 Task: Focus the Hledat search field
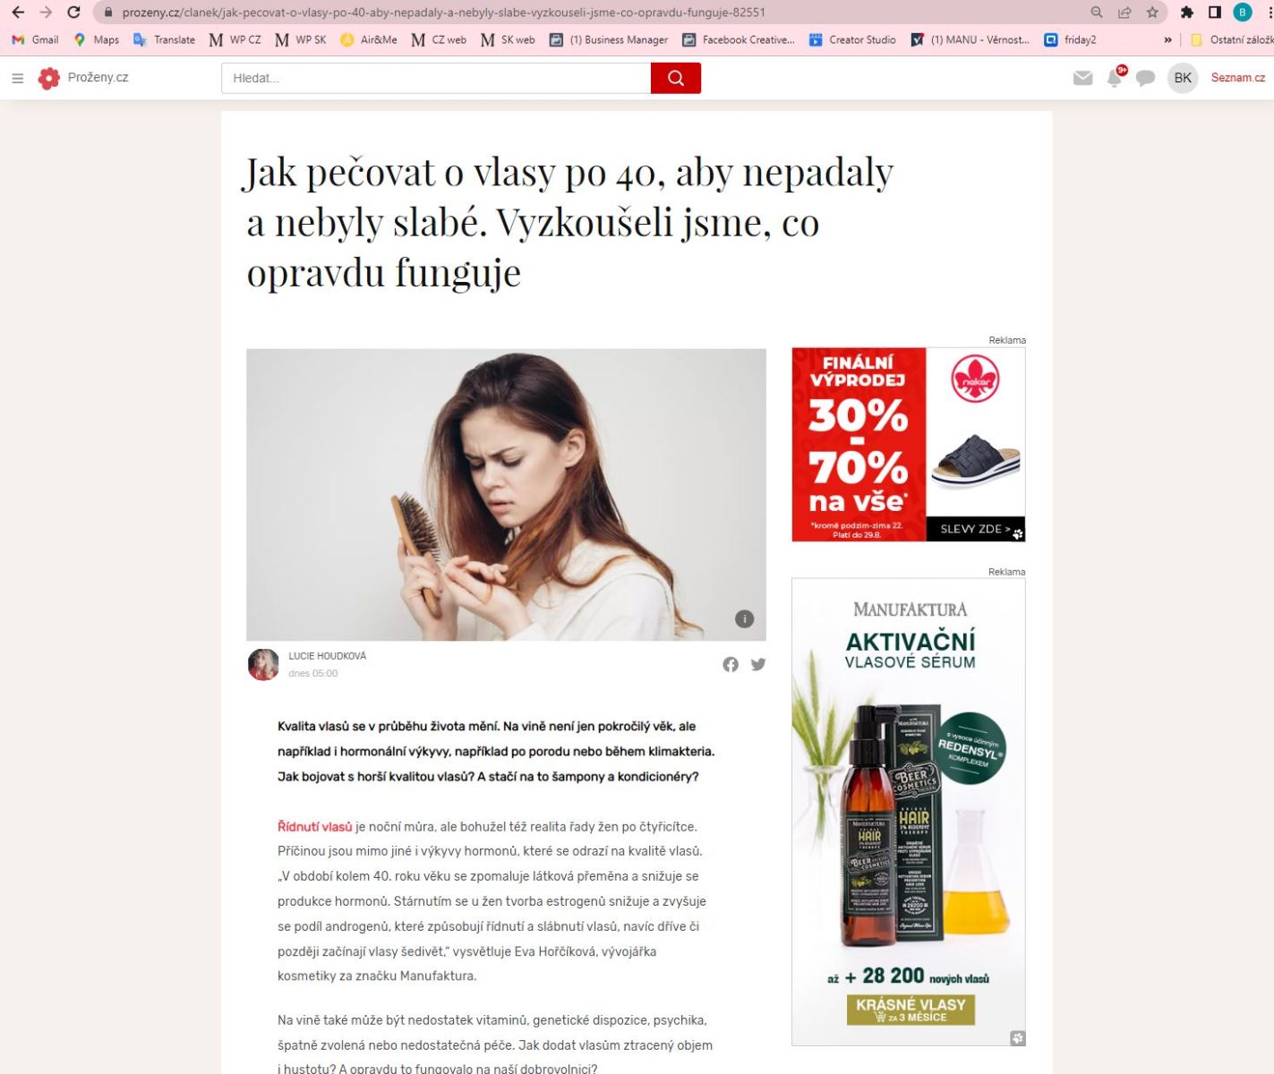pyautogui.click(x=436, y=79)
